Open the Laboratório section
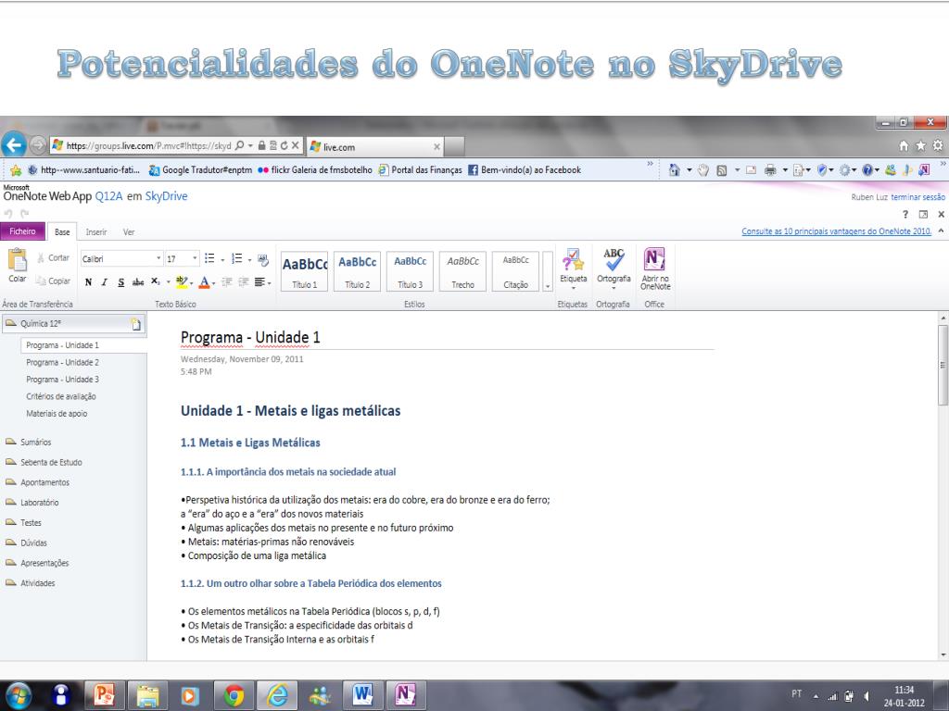 click(39, 503)
